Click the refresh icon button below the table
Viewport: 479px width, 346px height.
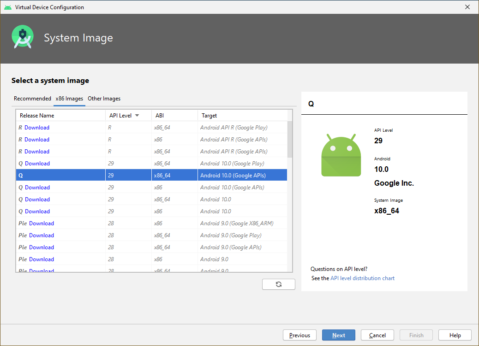pyautogui.click(x=278, y=284)
